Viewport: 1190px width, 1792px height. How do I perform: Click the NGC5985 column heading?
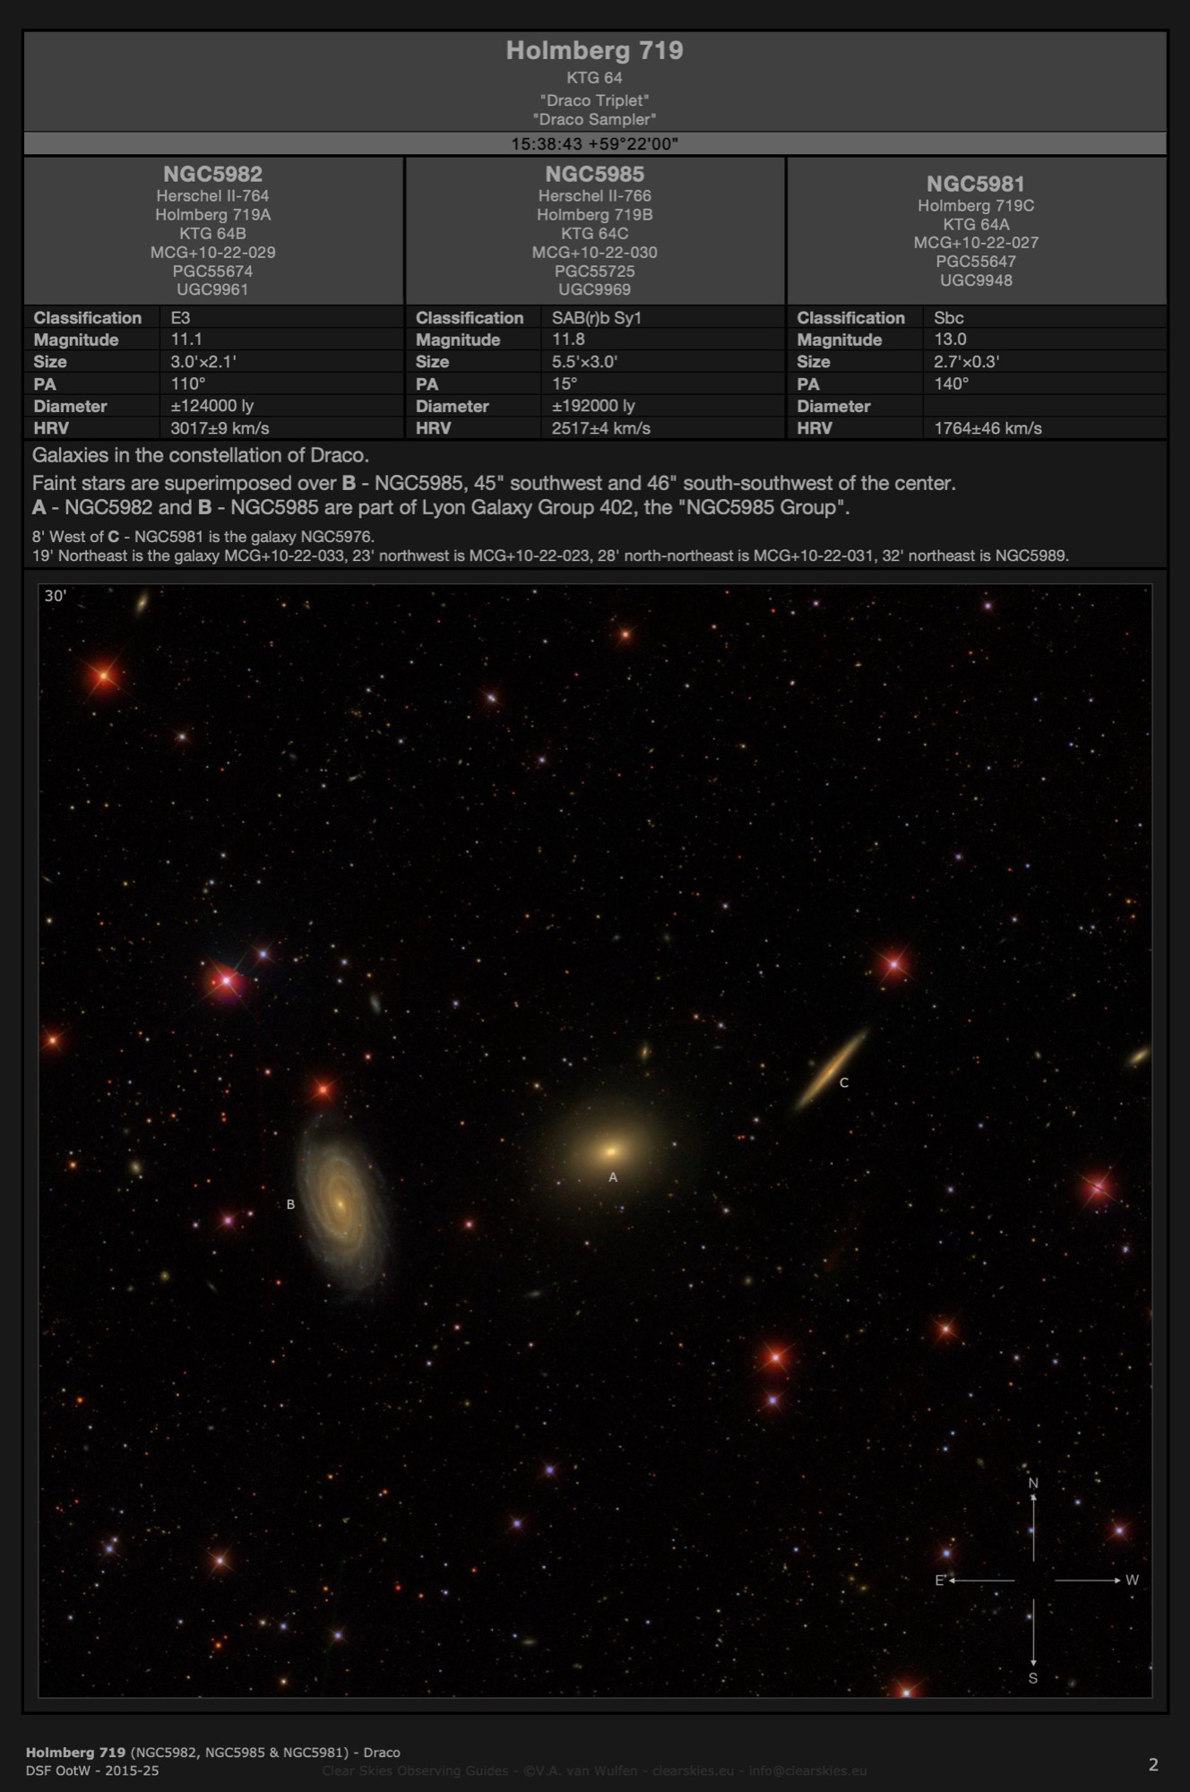click(x=594, y=174)
